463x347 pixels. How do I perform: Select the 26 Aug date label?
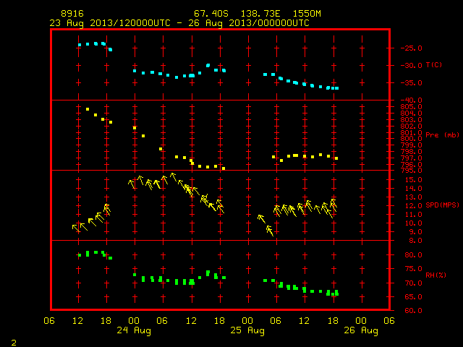point(361,330)
